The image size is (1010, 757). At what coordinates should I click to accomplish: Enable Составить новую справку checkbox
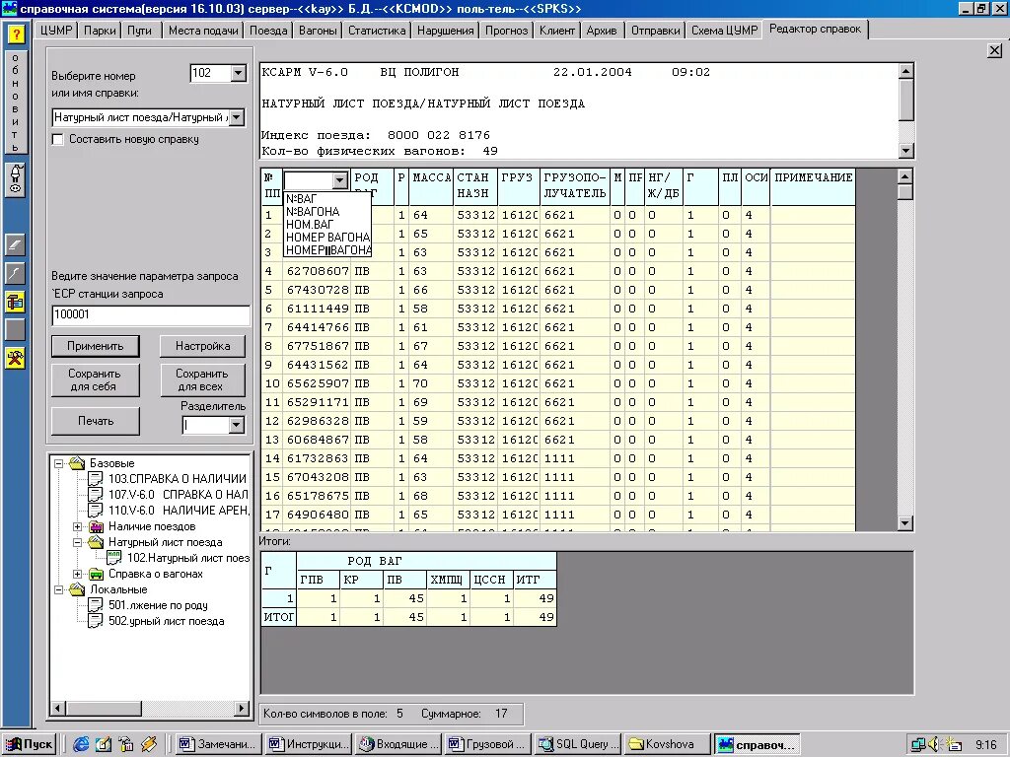click(58, 140)
